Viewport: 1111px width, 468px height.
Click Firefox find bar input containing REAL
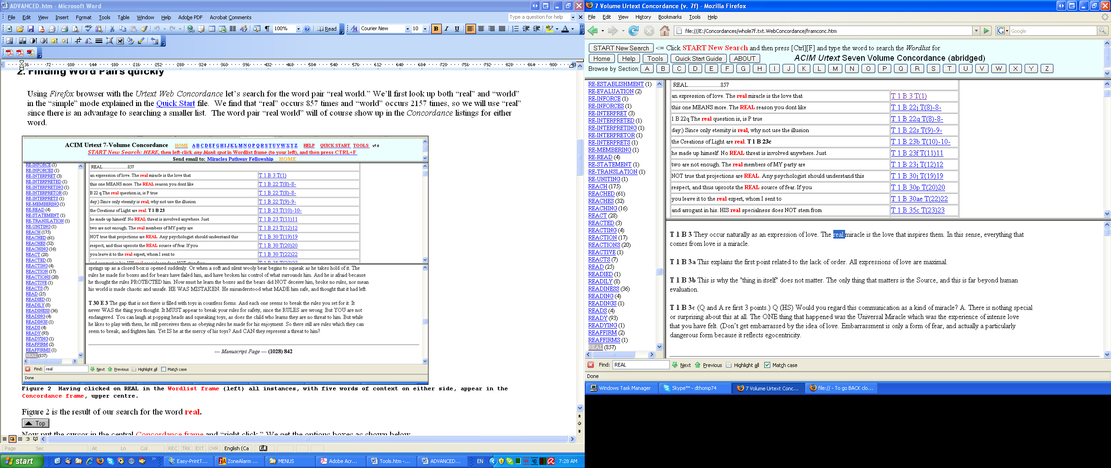tap(640, 365)
